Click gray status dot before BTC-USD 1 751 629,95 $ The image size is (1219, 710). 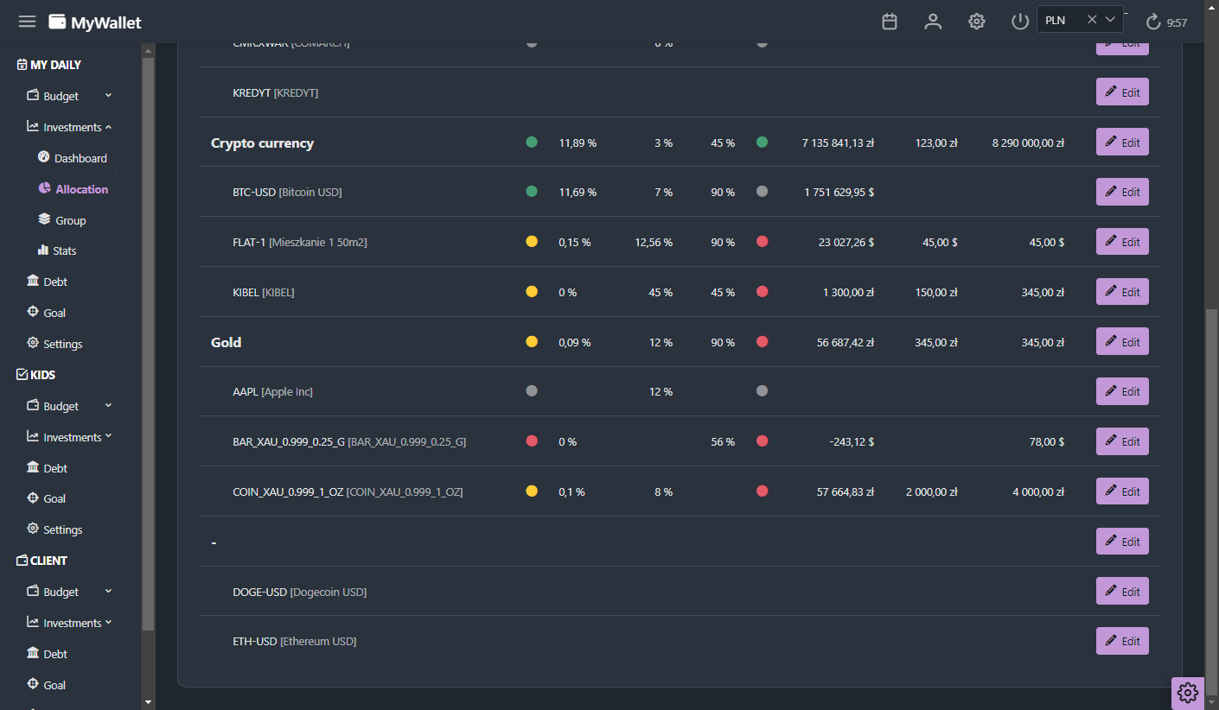tap(762, 192)
